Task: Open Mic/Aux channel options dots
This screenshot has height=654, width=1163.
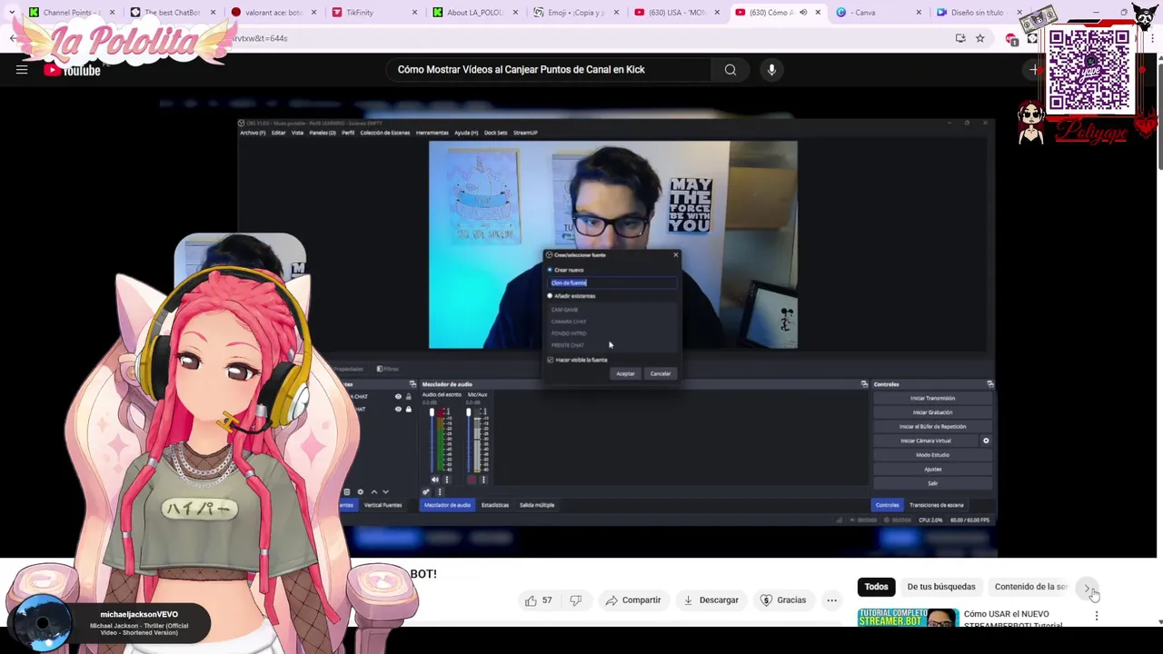Action: click(483, 480)
